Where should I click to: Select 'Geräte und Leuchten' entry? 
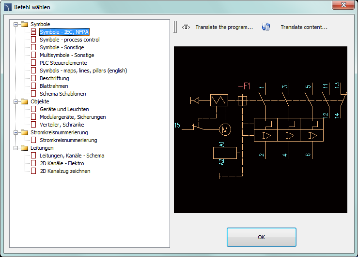(x=64, y=109)
